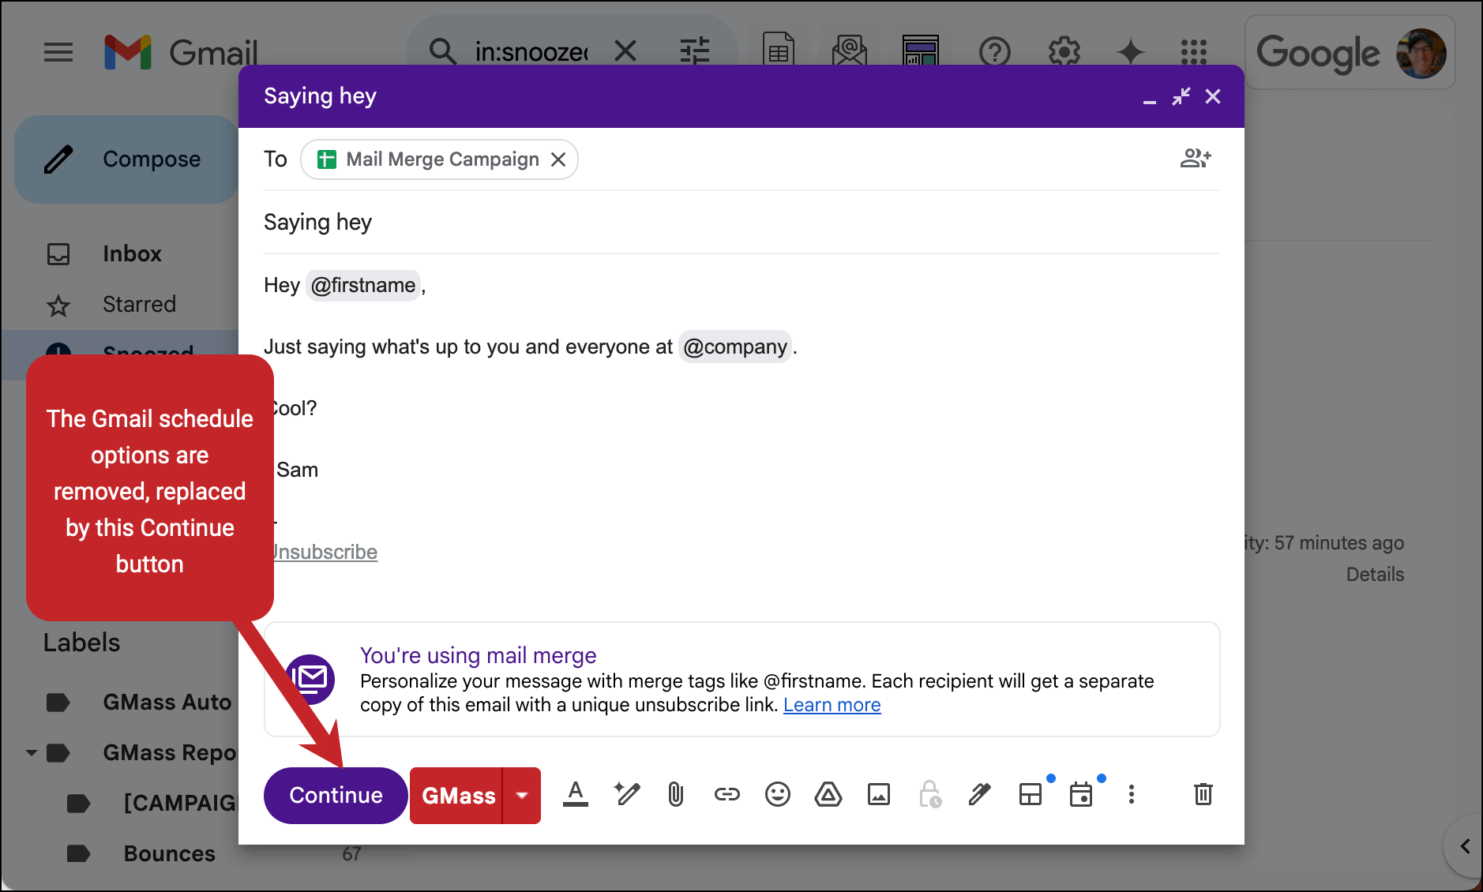The width and height of the screenshot is (1483, 892).
Task: Open the Starred folder
Action: coord(139,304)
